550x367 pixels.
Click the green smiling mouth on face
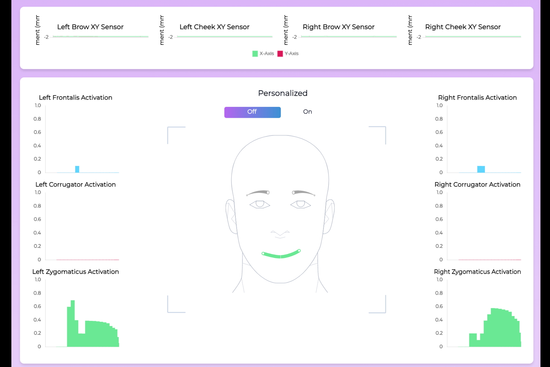click(280, 255)
